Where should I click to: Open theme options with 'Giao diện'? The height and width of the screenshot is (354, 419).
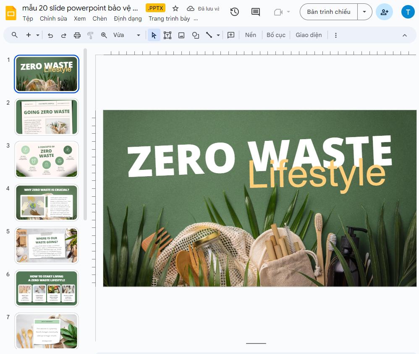(309, 35)
